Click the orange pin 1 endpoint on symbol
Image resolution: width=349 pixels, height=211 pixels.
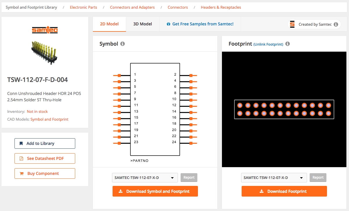pos(119,75)
